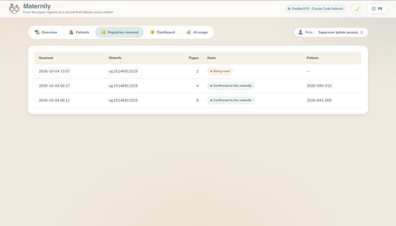Click the Dashboard sunflower icon

152,32
